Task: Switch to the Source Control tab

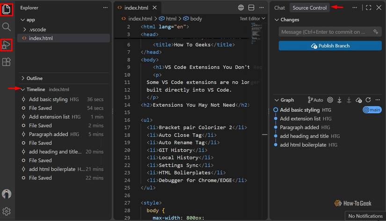Action: pyautogui.click(x=309, y=8)
